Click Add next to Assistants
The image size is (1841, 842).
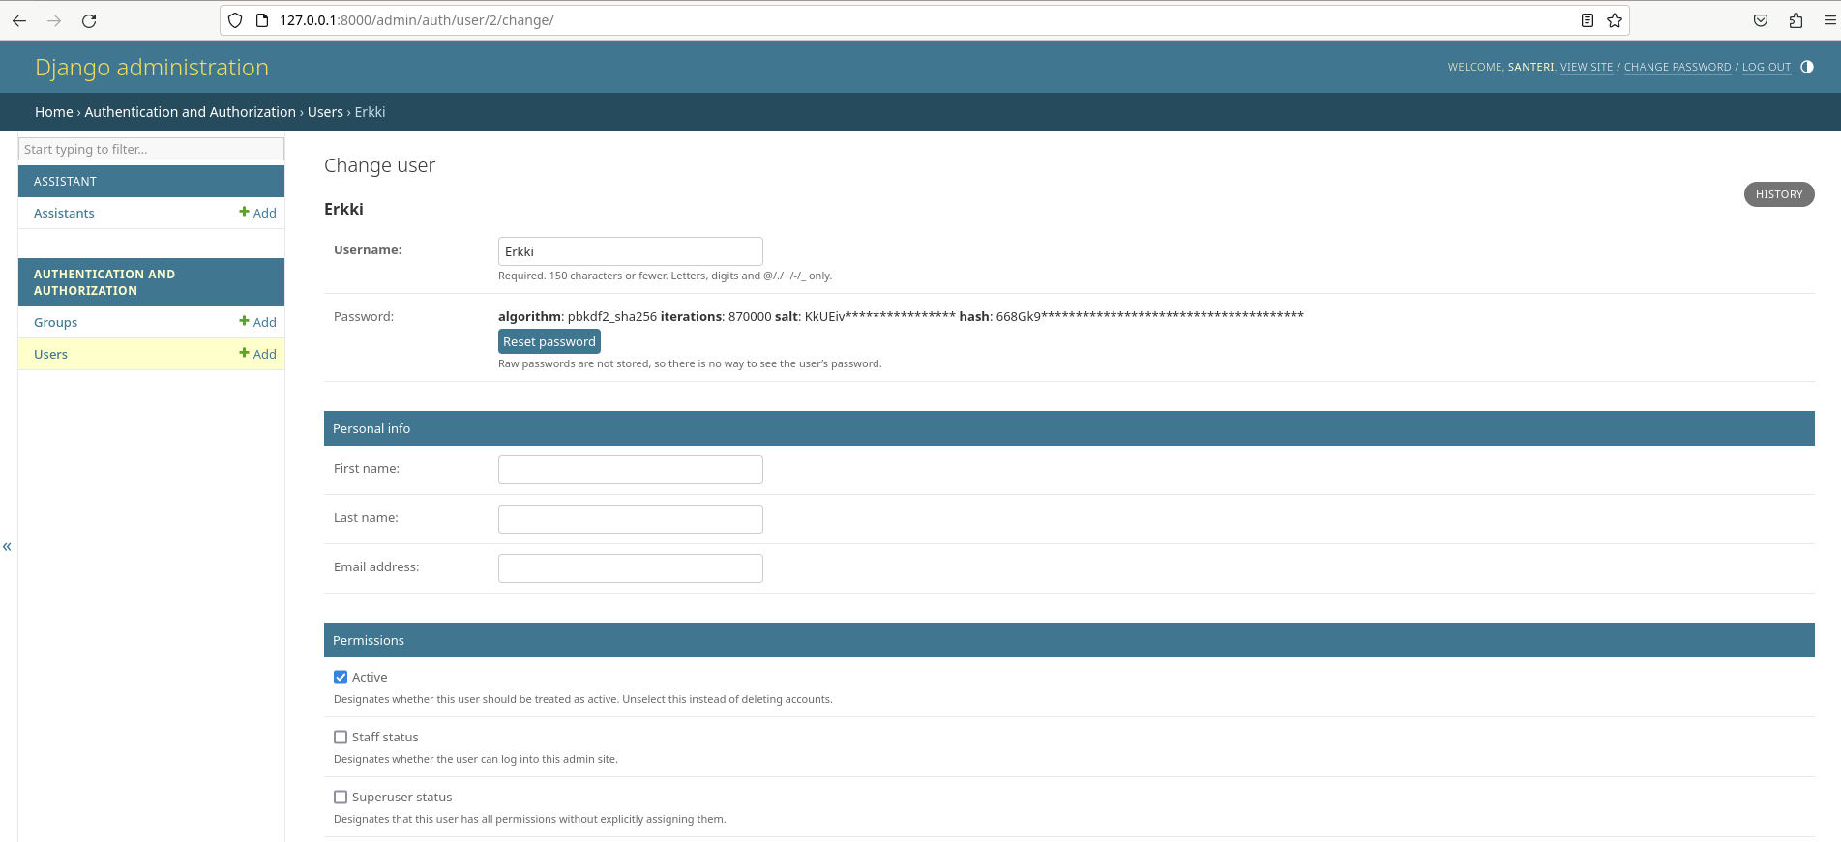(258, 214)
